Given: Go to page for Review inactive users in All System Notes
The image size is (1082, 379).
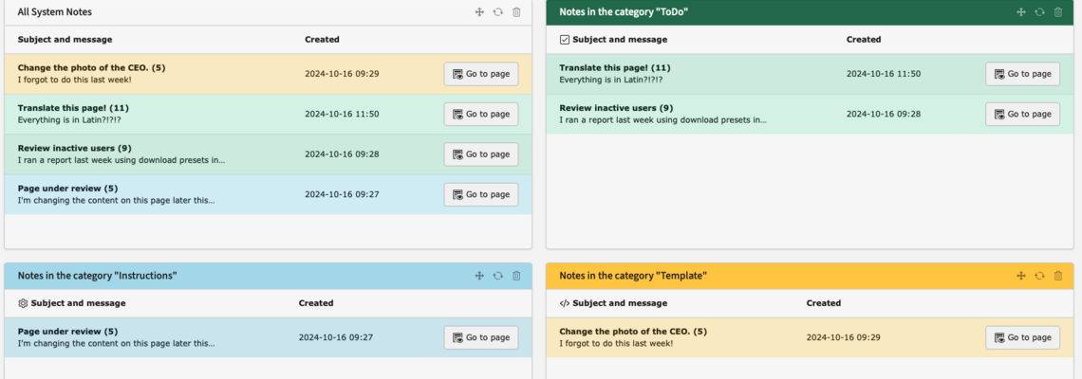Looking at the screenshot, I should click(x=481, y=154).
